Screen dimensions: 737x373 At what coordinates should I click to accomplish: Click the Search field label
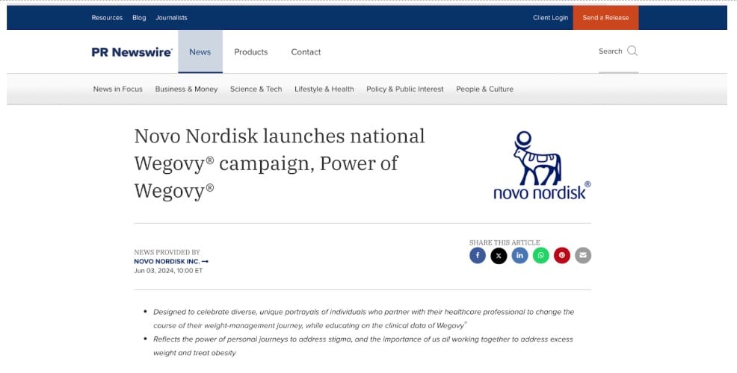click(x=610, y=51)
